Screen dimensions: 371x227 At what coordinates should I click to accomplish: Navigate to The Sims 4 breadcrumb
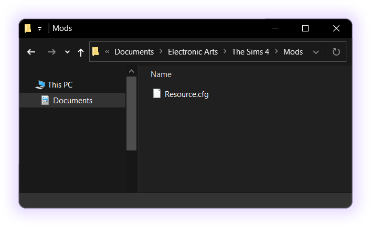pos(250,52)
